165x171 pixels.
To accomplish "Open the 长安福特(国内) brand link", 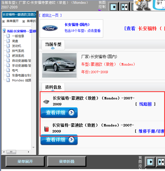I will (77, 25).
